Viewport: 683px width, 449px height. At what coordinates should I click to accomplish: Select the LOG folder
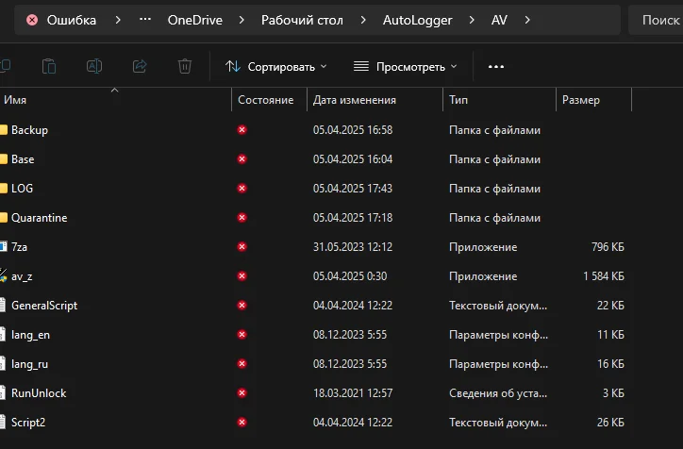click(x=316, y=188)
